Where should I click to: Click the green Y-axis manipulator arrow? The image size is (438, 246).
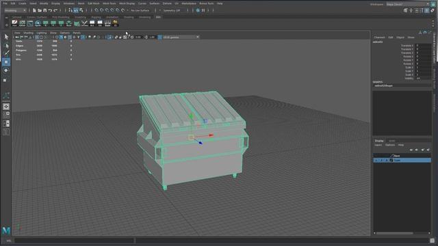coord(191,116)
